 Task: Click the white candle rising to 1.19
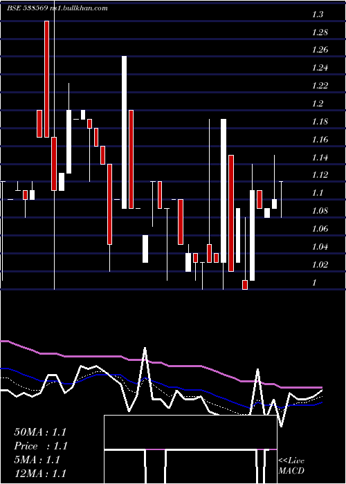[224, 191]
